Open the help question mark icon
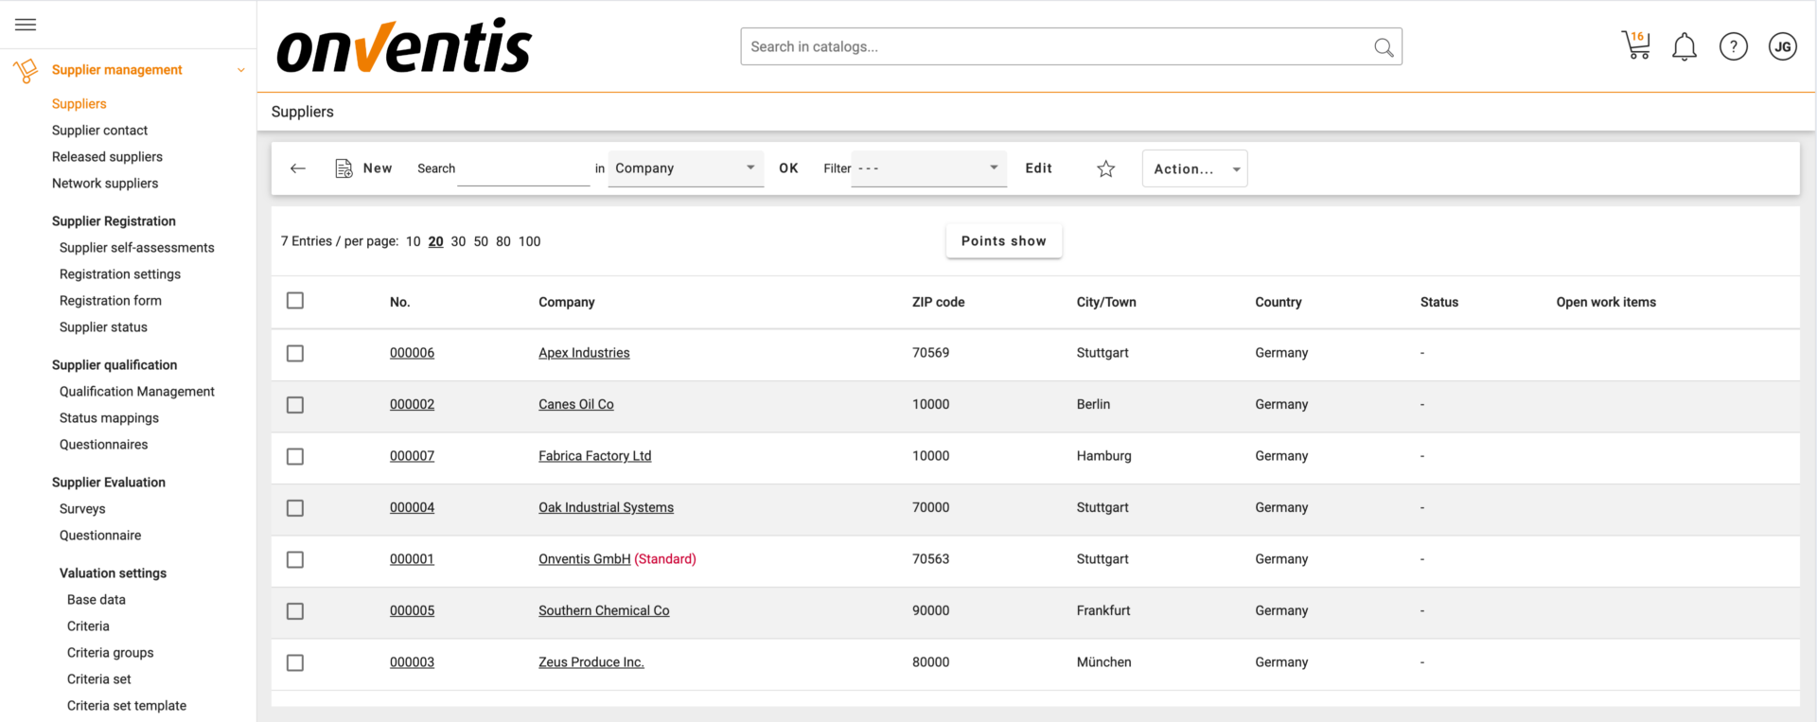The height and width of the screenshot is (722, 1817). click(x=1733, y=46)
